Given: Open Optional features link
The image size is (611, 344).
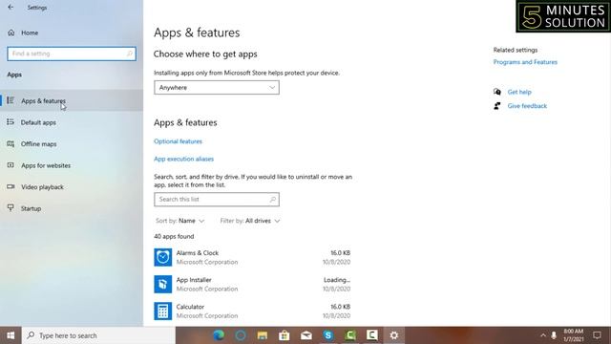Looking at the screenshot, I should pyautogui.click(x=178, y=141).
